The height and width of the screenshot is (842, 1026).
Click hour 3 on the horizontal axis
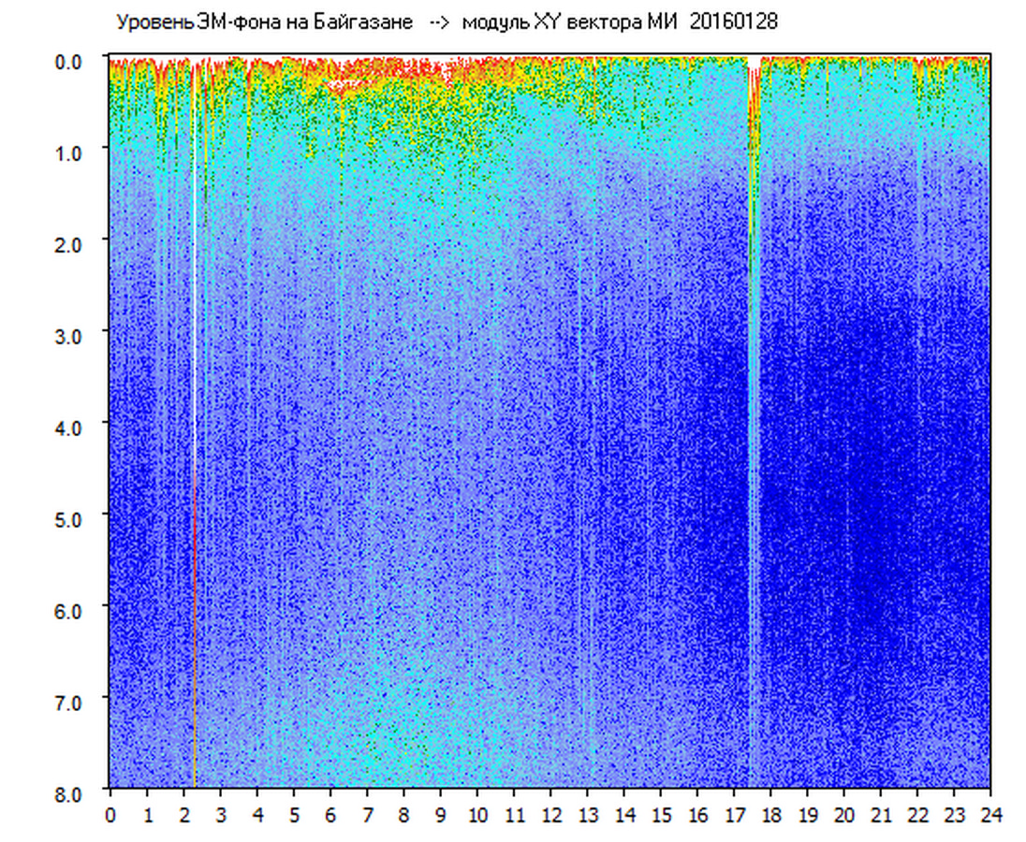point(221,815)
